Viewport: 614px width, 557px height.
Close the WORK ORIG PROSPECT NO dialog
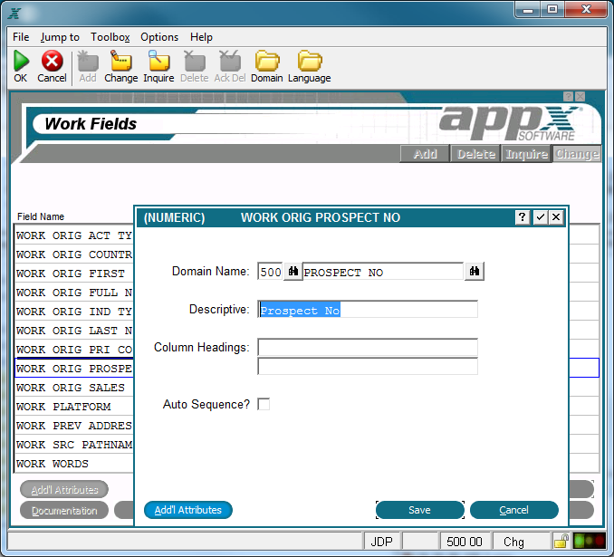556,217
